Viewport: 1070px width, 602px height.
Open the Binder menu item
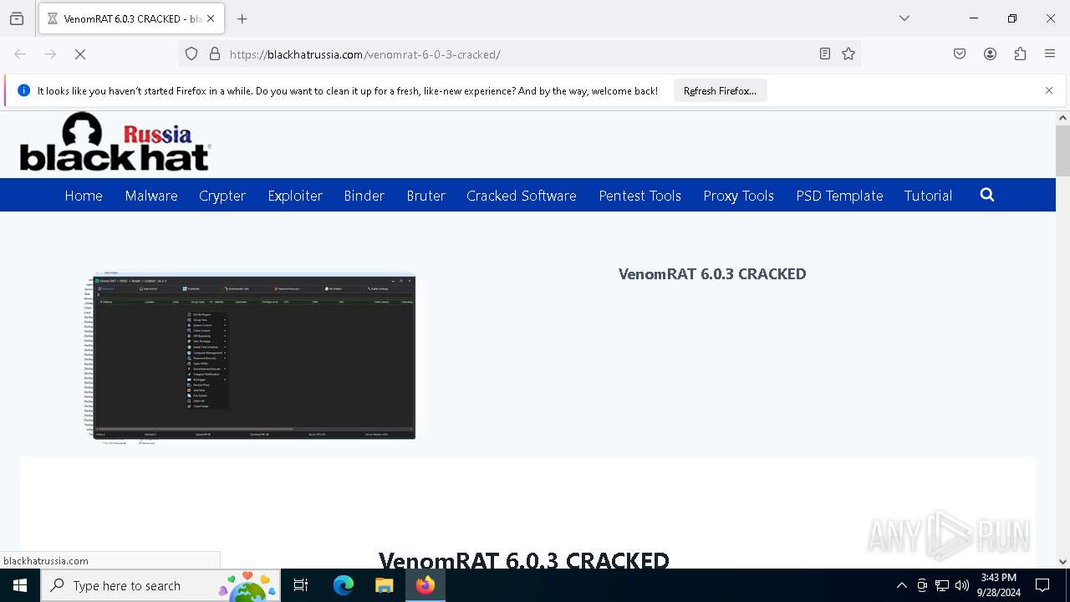tap(364, 196)
